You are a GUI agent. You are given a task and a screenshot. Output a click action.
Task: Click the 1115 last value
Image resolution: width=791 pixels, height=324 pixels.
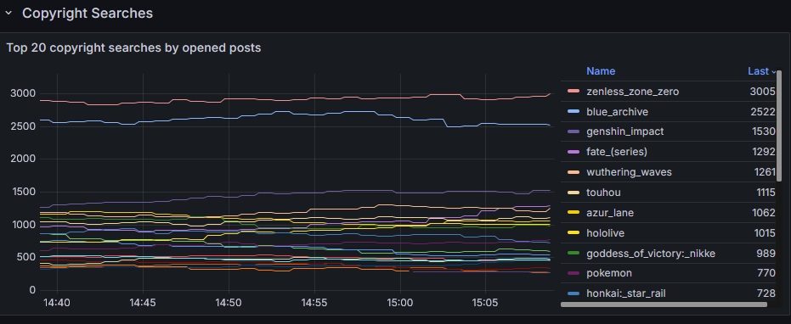point(766,193)
